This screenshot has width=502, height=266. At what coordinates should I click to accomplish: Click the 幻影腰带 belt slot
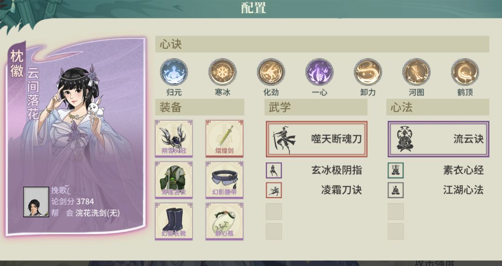coord(225,180)
